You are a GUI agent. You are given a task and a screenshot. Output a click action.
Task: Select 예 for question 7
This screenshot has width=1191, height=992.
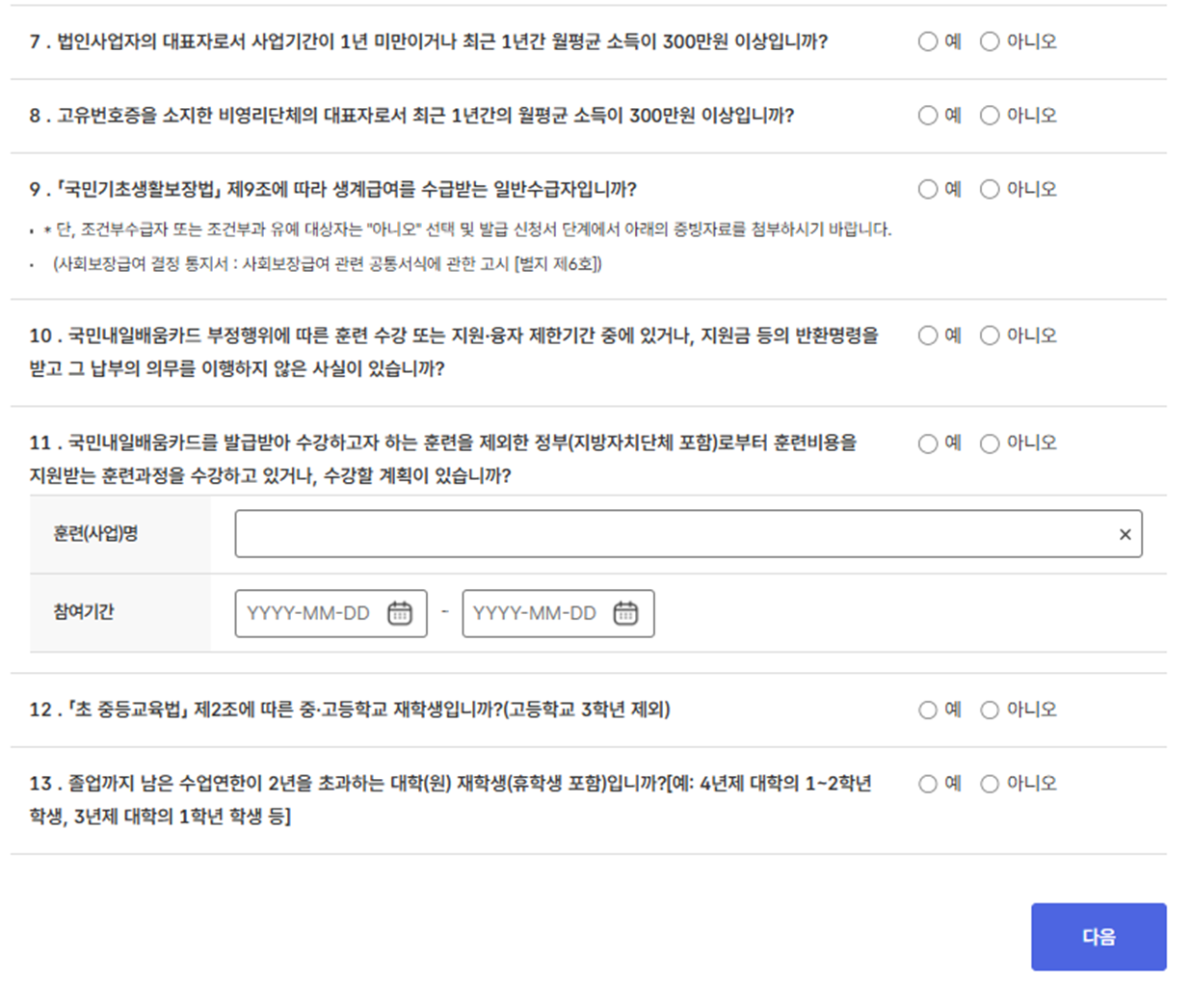928,41
